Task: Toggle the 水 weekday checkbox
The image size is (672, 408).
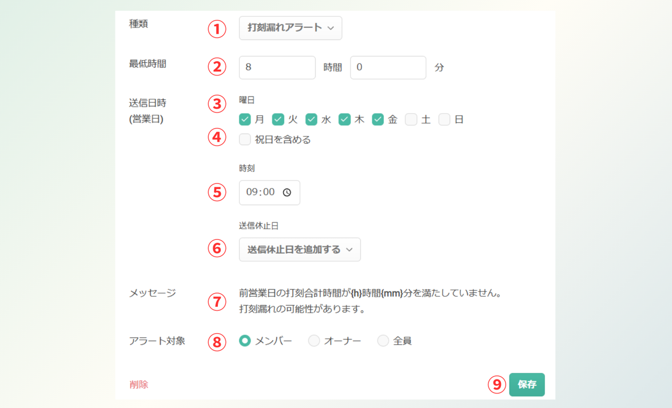Action: (311, 119)
